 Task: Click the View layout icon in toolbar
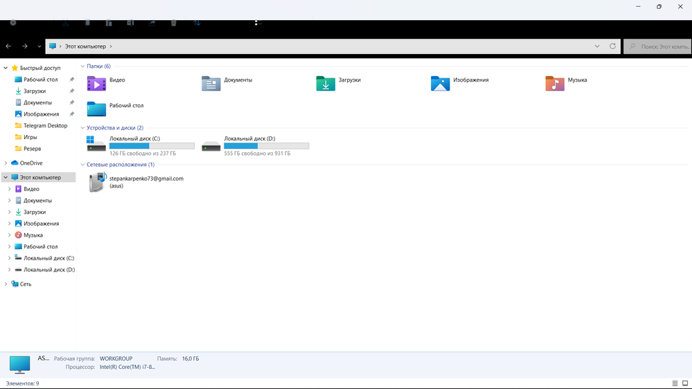pyautogui.click(x=258, y=23)
